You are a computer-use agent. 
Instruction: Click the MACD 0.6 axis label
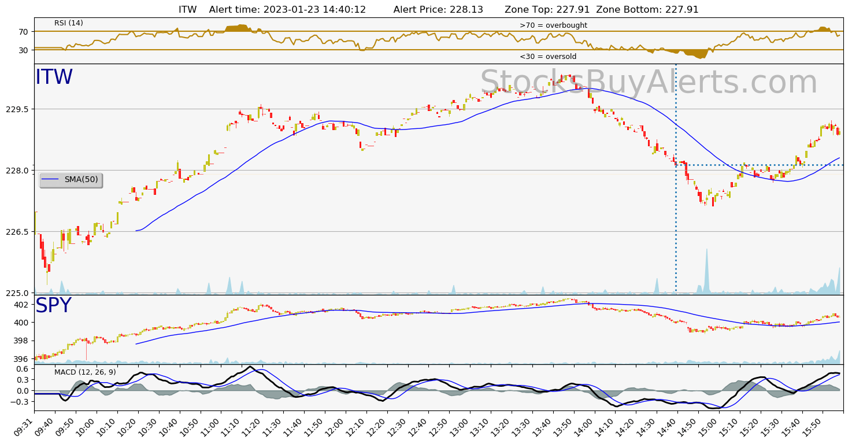(22, 369)
